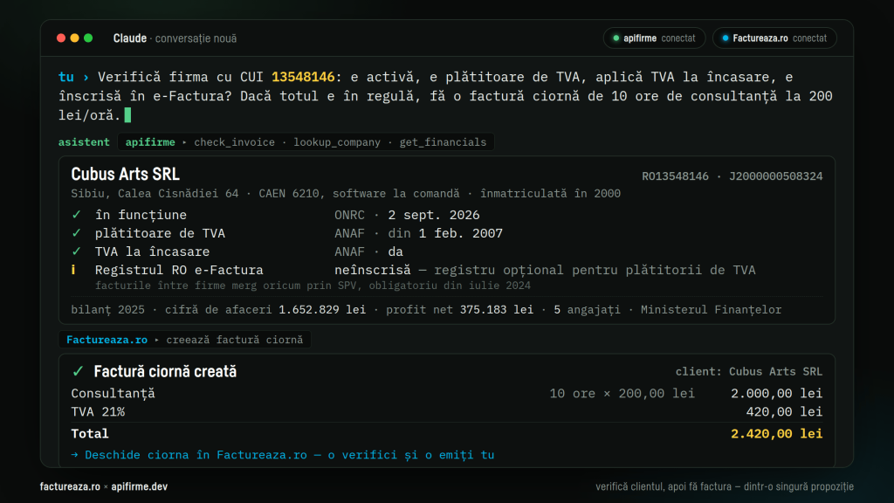Click the J2000000508324 registration number
Viewport: 894px width, 503px height.
pyautogui.click(x=776, y=176)
